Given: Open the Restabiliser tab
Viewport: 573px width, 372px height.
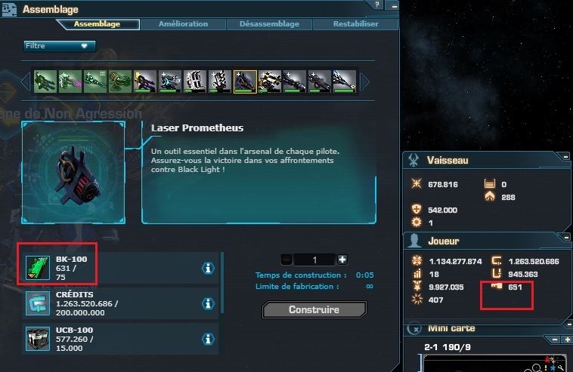Looking at the screenshot, I should click(x=355, y=24).
